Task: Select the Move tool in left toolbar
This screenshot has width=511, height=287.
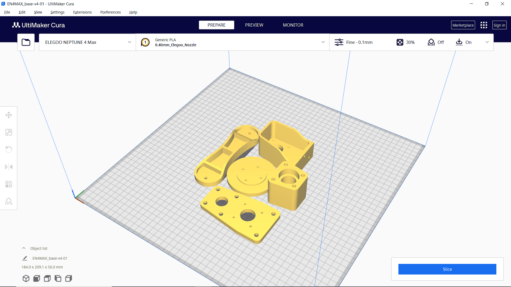Action: coord(9,115)
